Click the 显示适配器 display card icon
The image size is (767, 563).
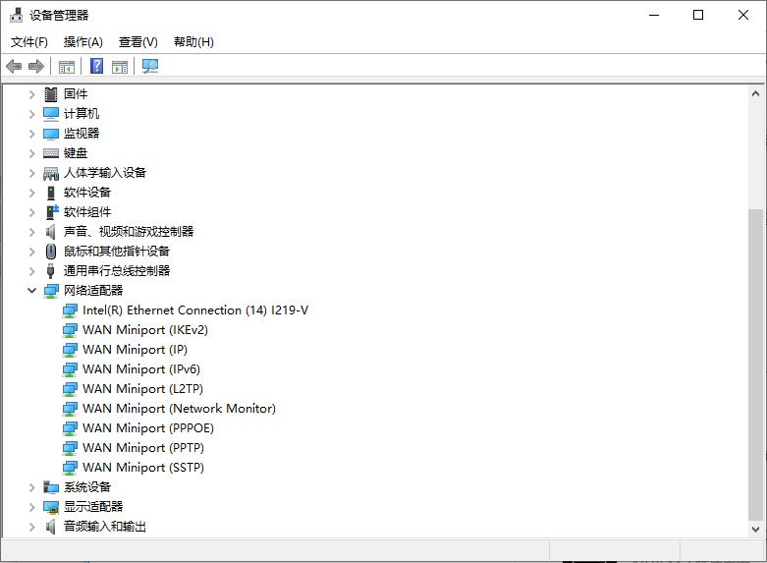point(51,507)
